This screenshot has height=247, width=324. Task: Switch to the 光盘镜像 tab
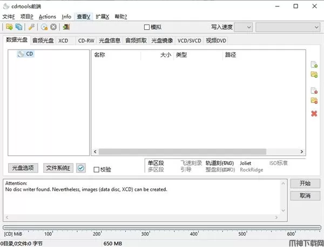click(x=162, y=40)
